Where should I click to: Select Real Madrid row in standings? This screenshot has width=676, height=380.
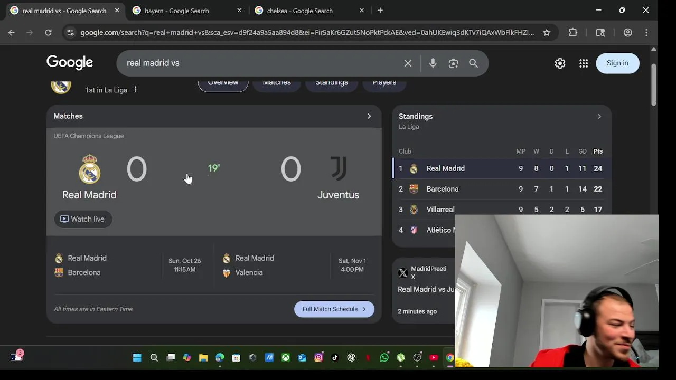point(502,168)
